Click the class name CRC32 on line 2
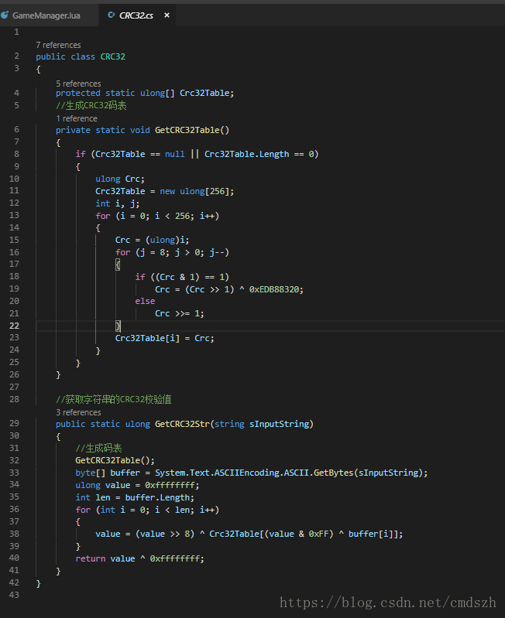Image resolution: width=505 pixels, height=618 pixels. pyautogui.click(x=113, y=56)
